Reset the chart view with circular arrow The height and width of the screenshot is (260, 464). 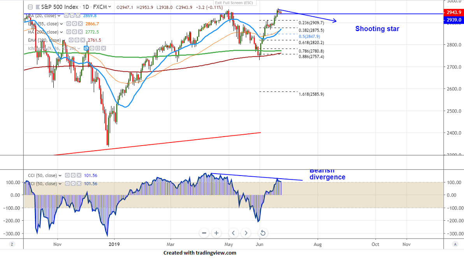(x=262, y=233)
